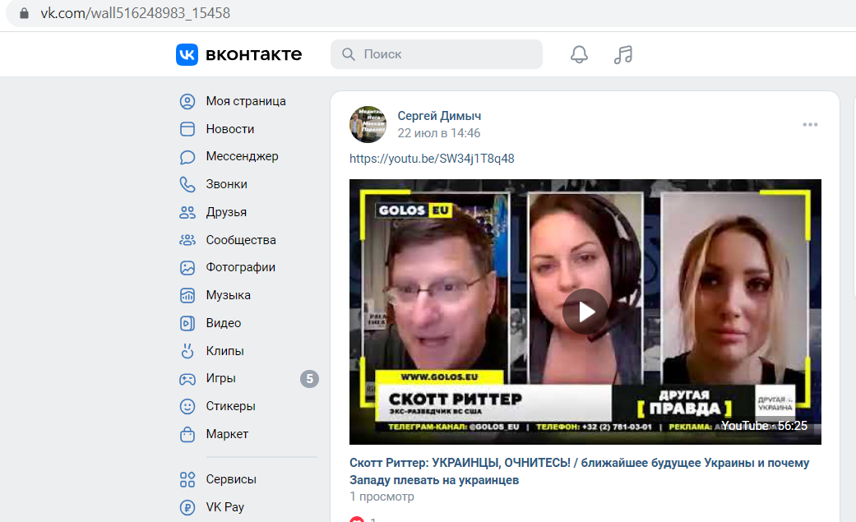This screenshot has height=522, width=856.
Task: Click the Стикеры smiley icon
Action: click(x=187, y=406)
